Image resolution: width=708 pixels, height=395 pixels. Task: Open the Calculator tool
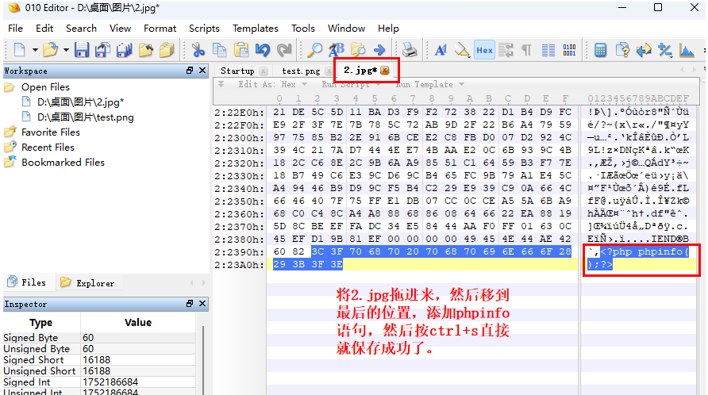tap(601, 50)
